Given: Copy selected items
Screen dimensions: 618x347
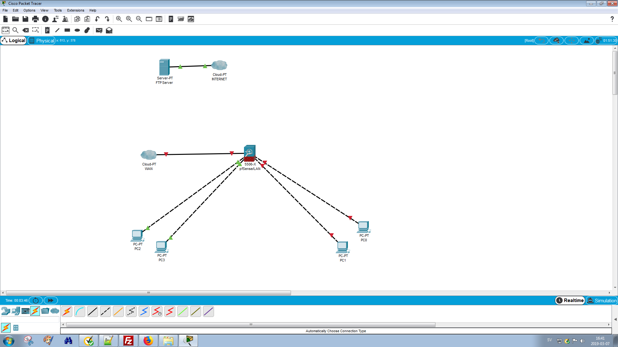Looking at the screenshot, I should coord(77,19).
